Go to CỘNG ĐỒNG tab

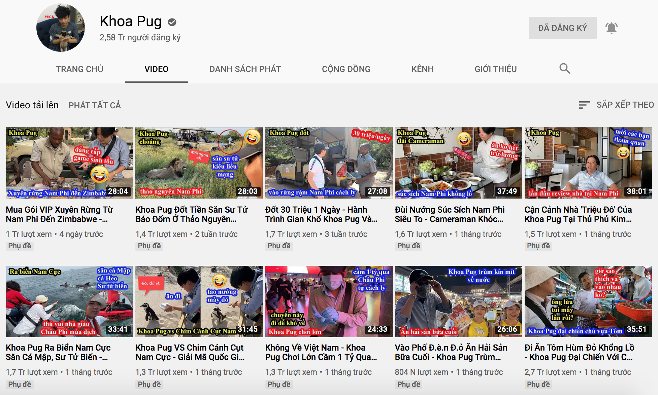346,69
